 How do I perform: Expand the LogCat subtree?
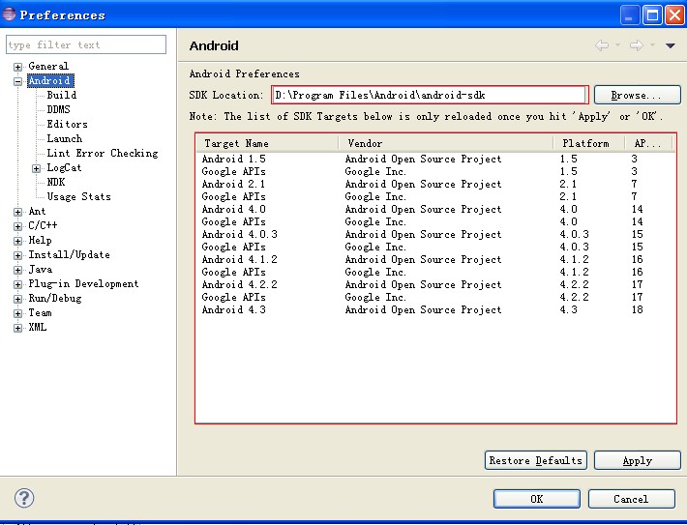coord(37,168)
